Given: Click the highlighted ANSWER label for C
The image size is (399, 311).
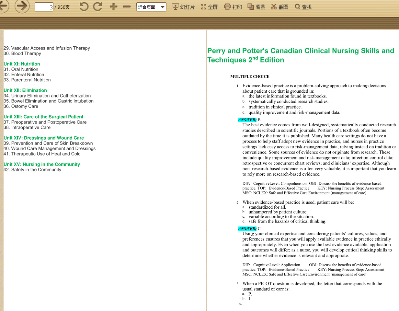Looking at the screenshot, I should pos(247,229).
